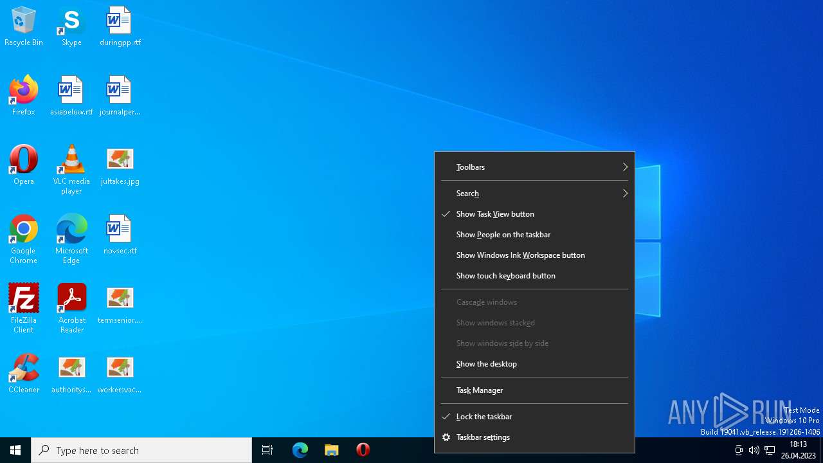This screenshot has width=823, height=463.
Task: Select the Microsoft Edge desktop shortcut
Action: pos(71,239)
